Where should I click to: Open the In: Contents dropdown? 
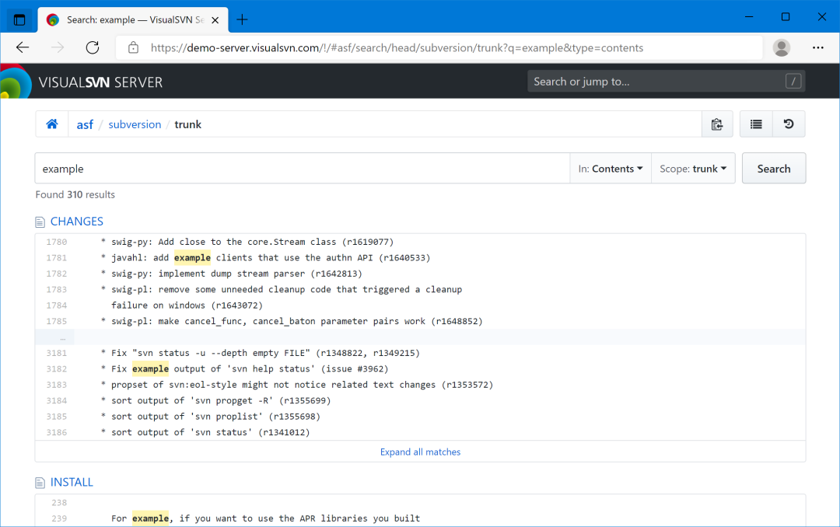click(611, 169)
